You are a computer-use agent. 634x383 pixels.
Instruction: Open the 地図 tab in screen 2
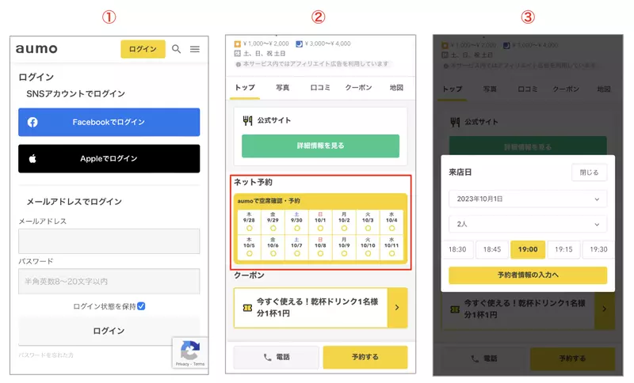pos(396,88)
